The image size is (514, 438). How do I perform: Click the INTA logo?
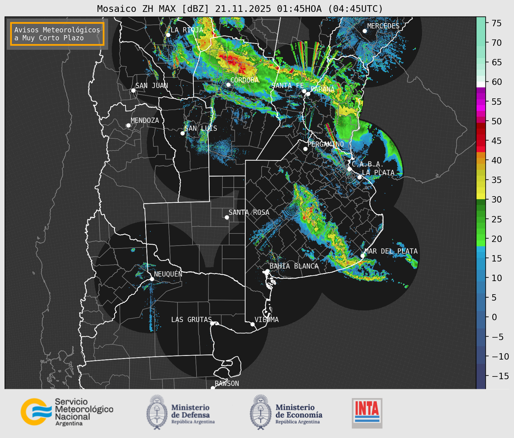[367, 413]
